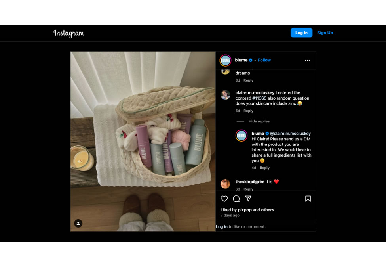Click Log in link below the post

coord(222,227)
